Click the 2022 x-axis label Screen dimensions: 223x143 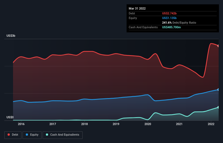211,124
